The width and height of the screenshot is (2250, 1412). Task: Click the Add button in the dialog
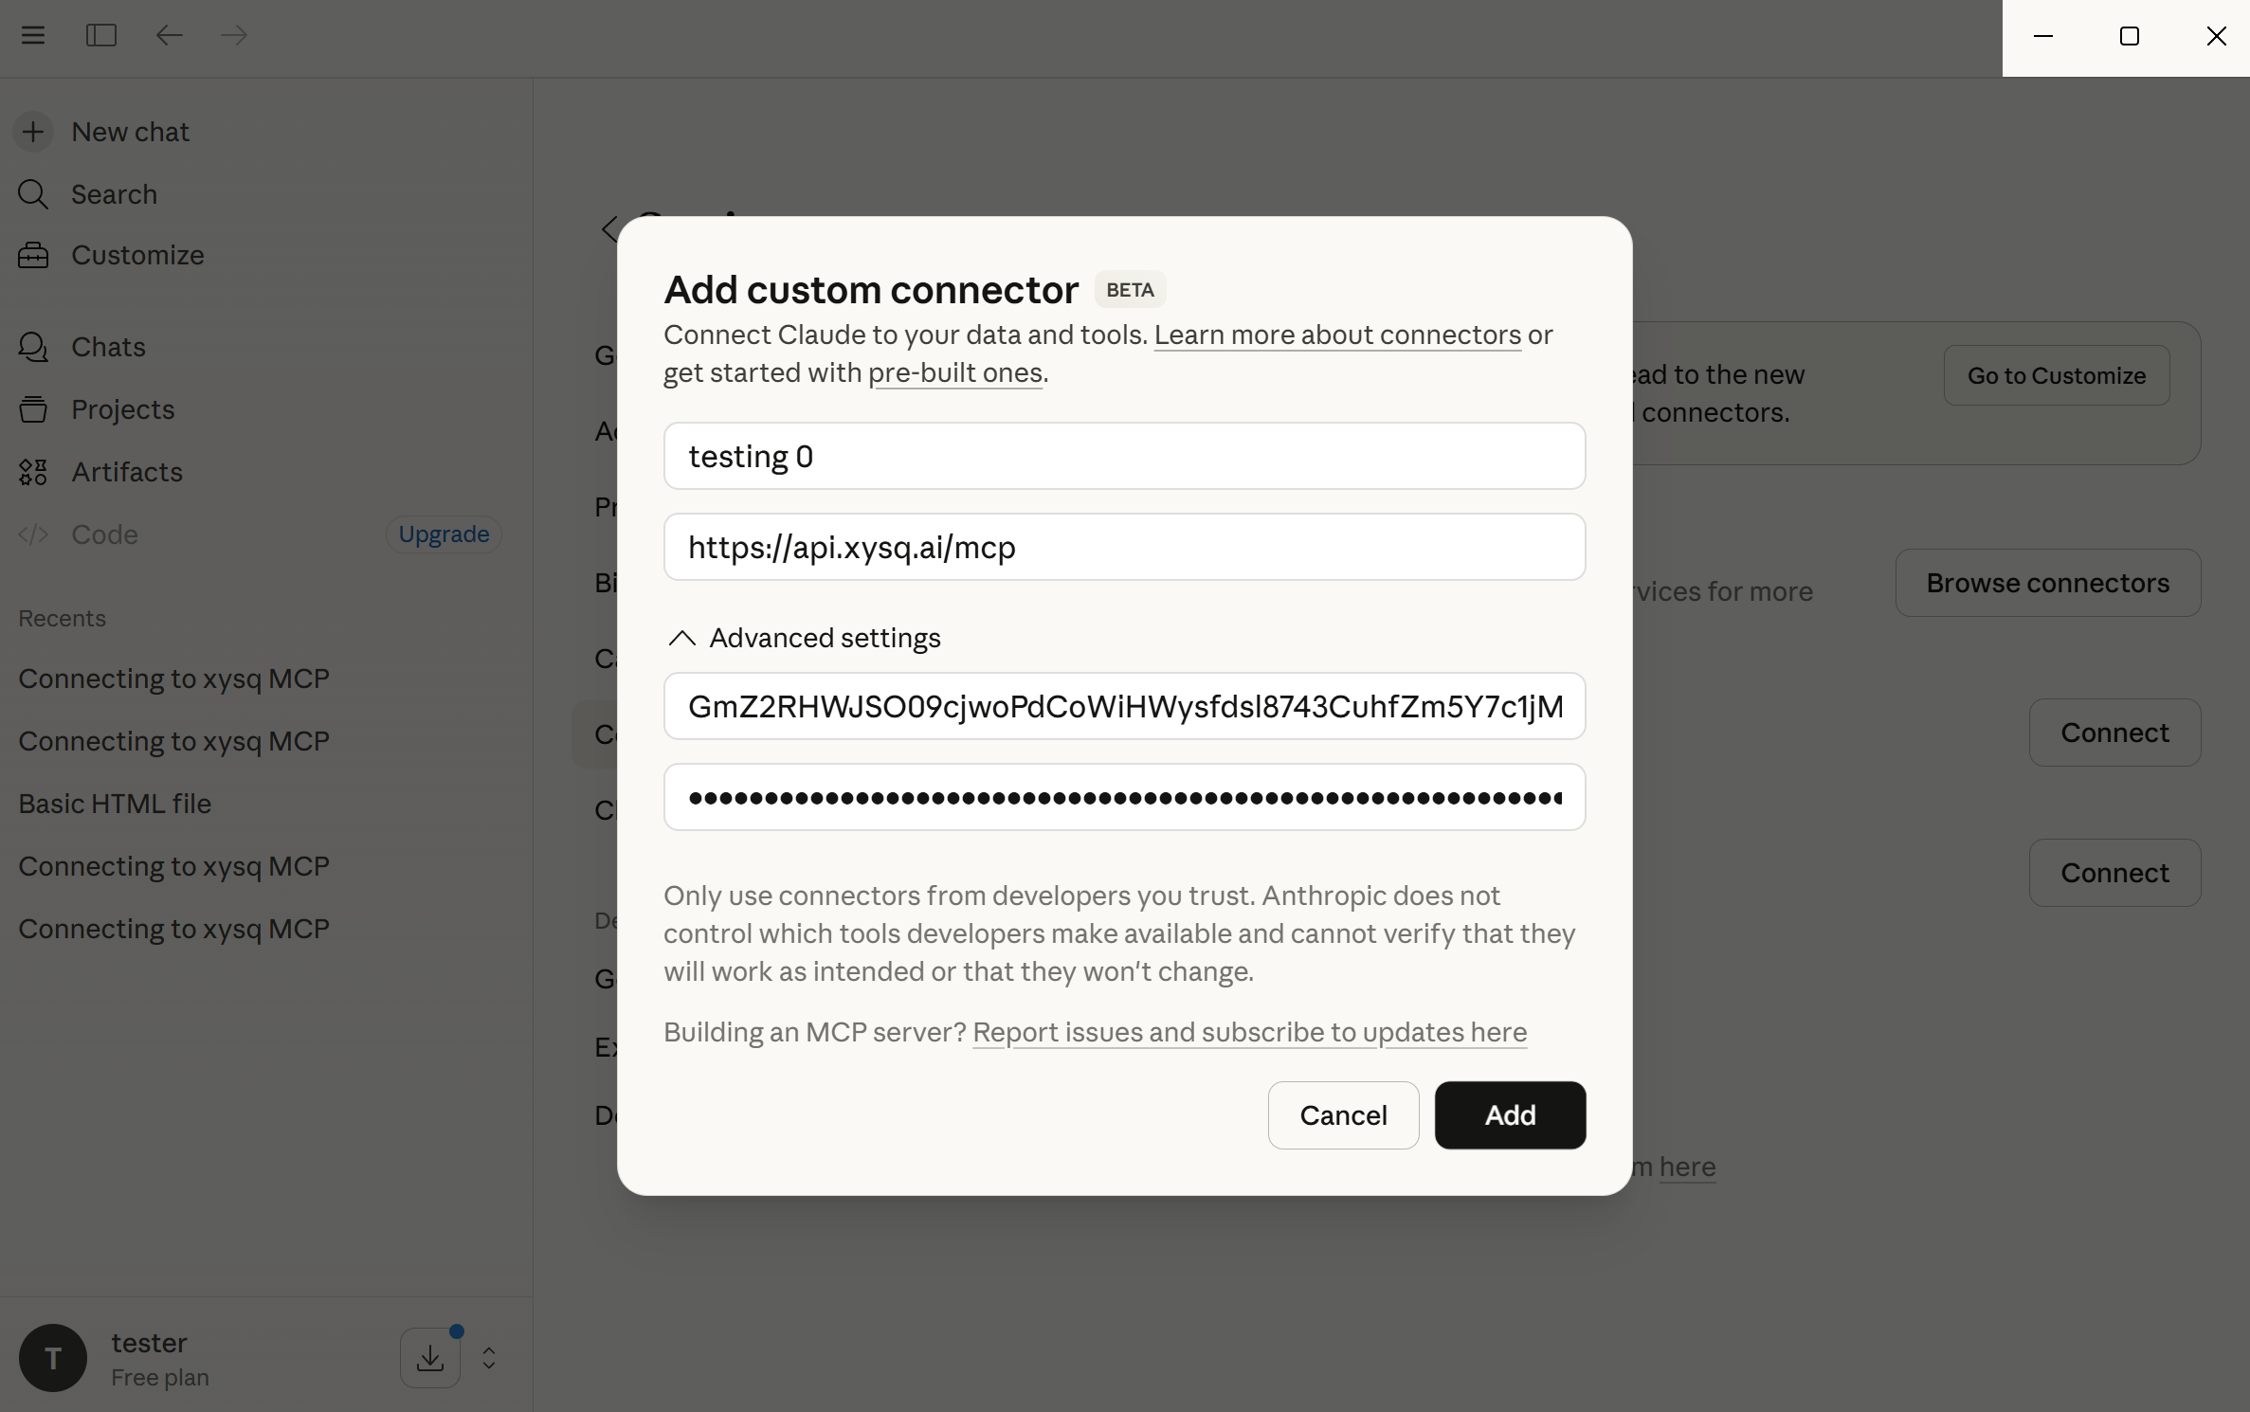point(1510,1115)
